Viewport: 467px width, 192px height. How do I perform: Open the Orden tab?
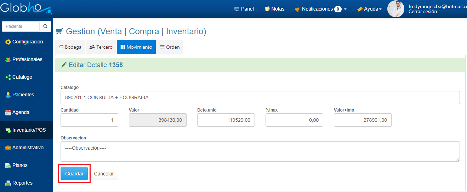(170, 47)
